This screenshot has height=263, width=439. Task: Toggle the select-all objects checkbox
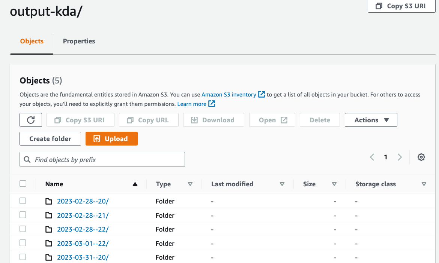click(x=23, y=183)
